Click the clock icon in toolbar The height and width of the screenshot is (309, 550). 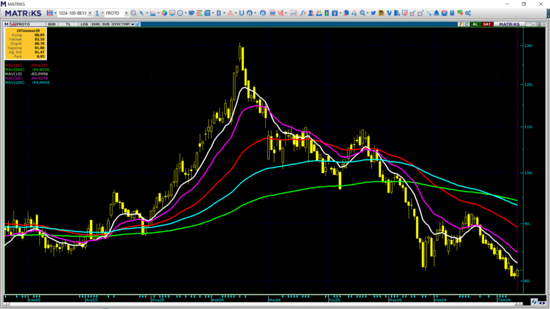click(x=180, y=13)
